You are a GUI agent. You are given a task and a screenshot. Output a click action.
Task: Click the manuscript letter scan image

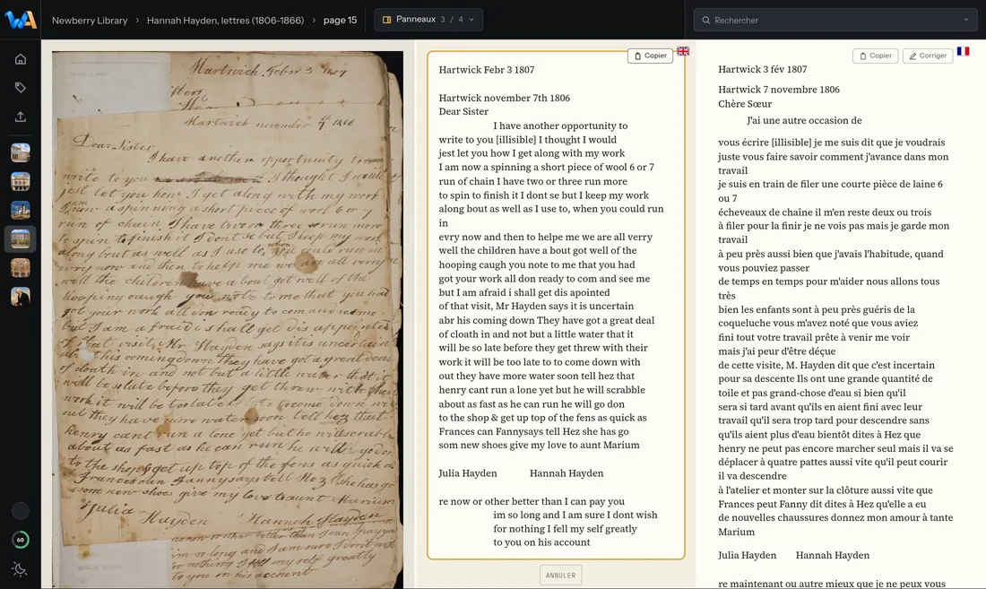point(227,319)
